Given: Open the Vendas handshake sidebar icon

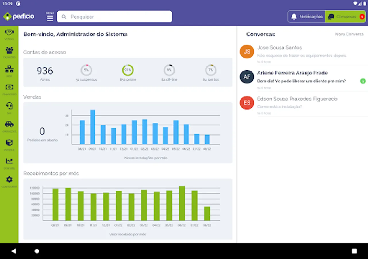Looking at the screenshot, I should point(9,34).
